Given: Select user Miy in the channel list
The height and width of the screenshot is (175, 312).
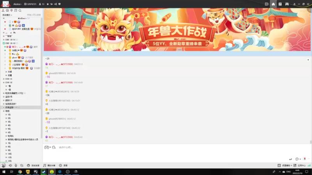Looking at the screenshot, I should pos(14,54).
